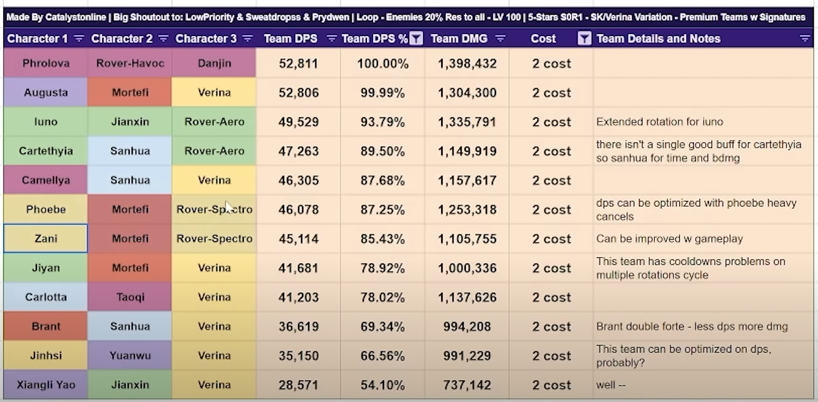Screen dimensions: 818x402
Task: Select the Cost header label
Action: coord(543,39)
